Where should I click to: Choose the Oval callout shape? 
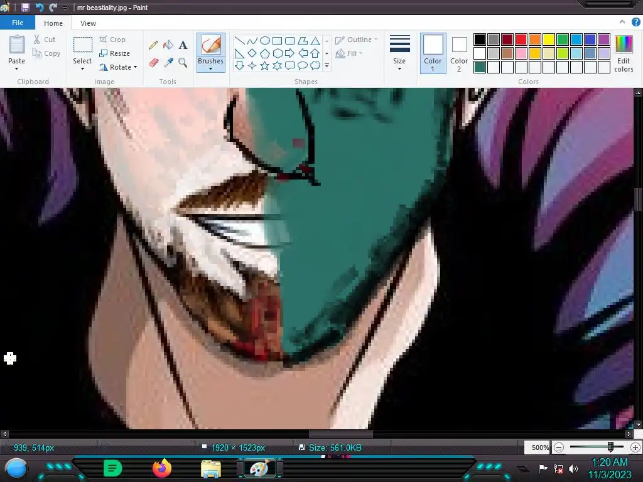click(303, 65)
